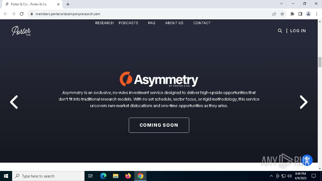
Task: Click the page vertical scrollbar thumb
Action: [x=320, y=62]
